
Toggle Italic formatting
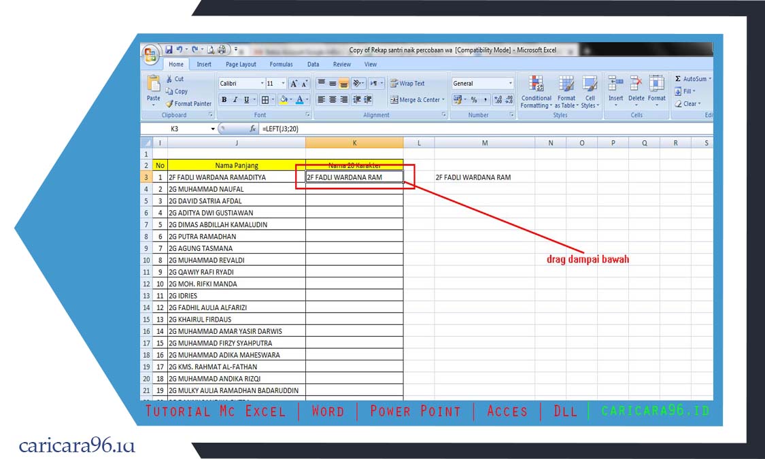click(x=235, y=100)
